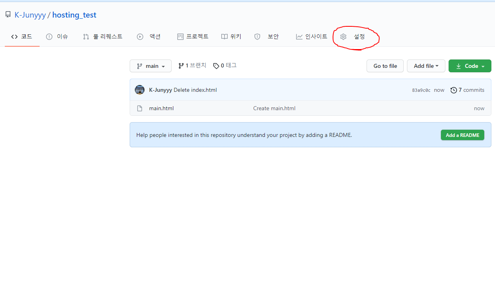
Task: Click the history clock icon beside 7 commits
Action: pos(453,90)
